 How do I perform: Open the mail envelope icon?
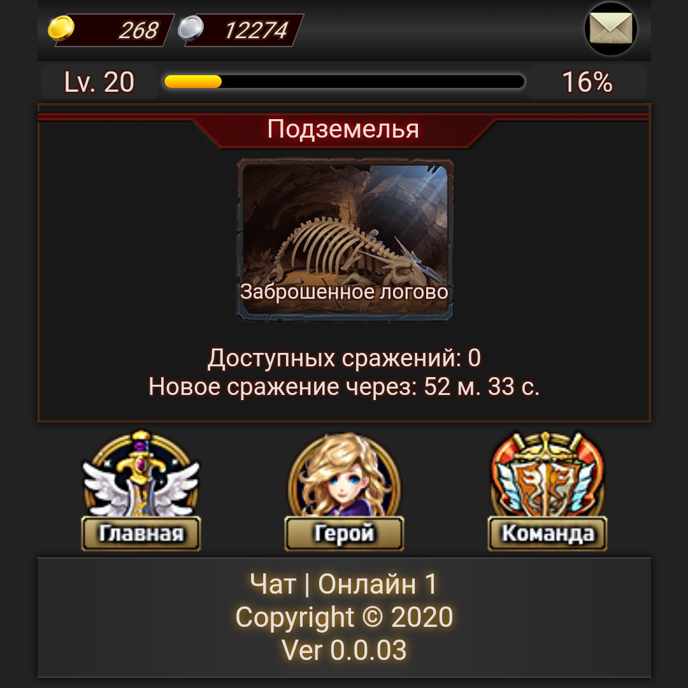click(x=611, y=29)
